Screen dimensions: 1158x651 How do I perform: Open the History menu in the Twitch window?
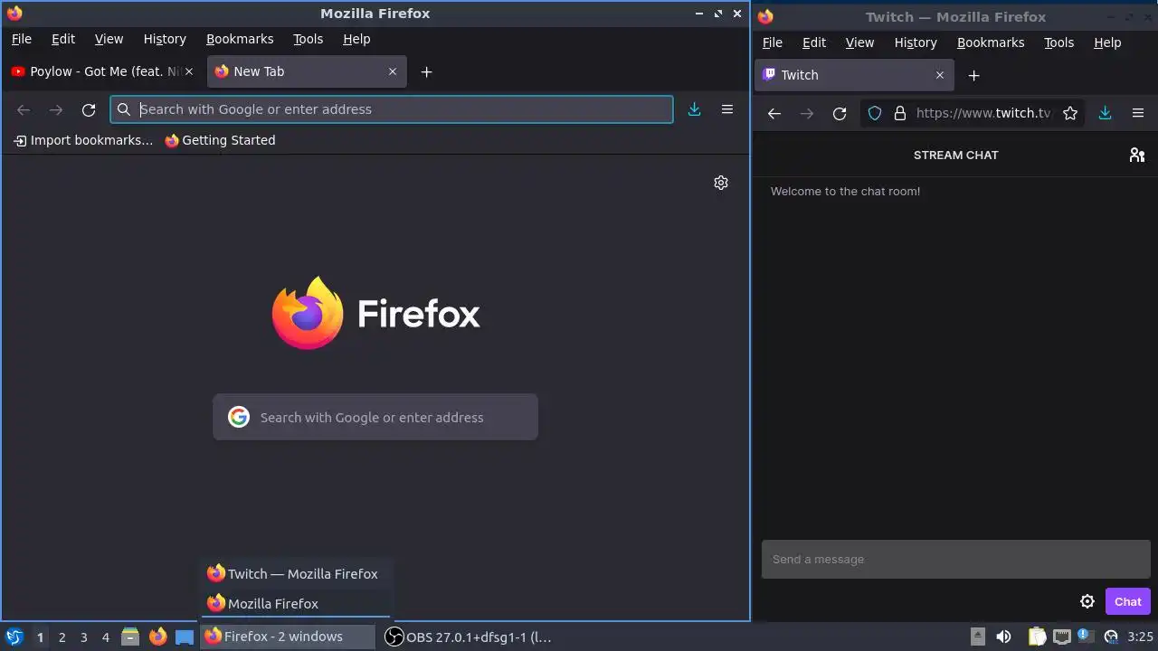tap(916, 42)
